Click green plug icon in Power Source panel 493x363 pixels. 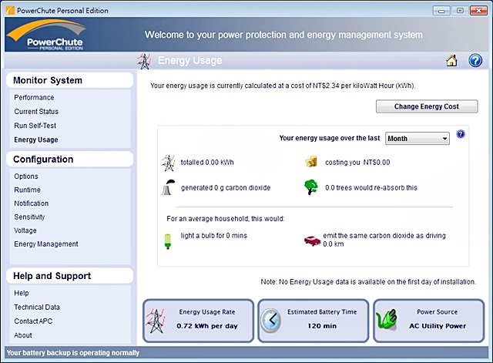click(x=387, y=320)
